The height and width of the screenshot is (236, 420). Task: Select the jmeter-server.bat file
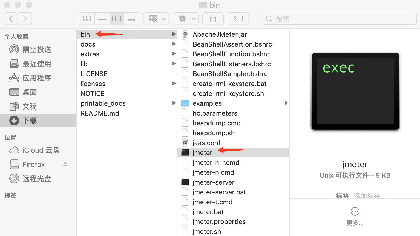click(233, 192)
